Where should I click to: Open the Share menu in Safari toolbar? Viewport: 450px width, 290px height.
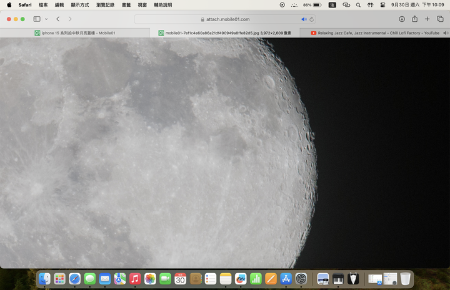point(415,19)
